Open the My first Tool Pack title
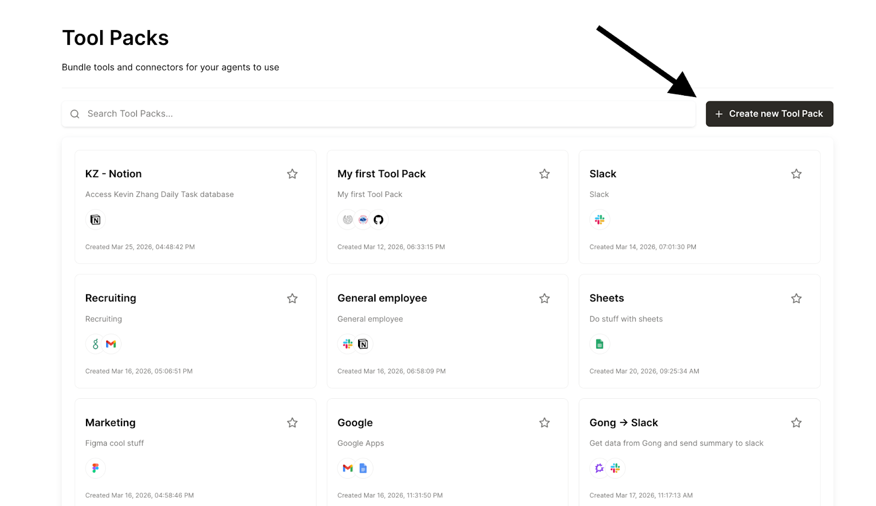 point(382,174)
